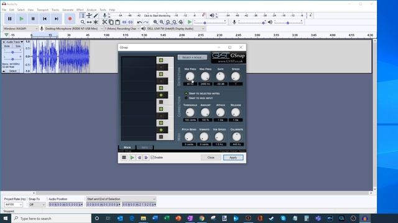Screen dimensions: 398x223
Task: Click the Zoom Out icon
Action: [x=162, y=22]
